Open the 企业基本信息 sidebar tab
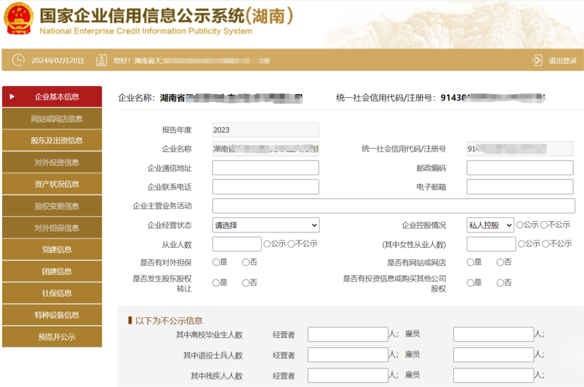The height and width of the screenshot is (387, 584). (52, 97)
